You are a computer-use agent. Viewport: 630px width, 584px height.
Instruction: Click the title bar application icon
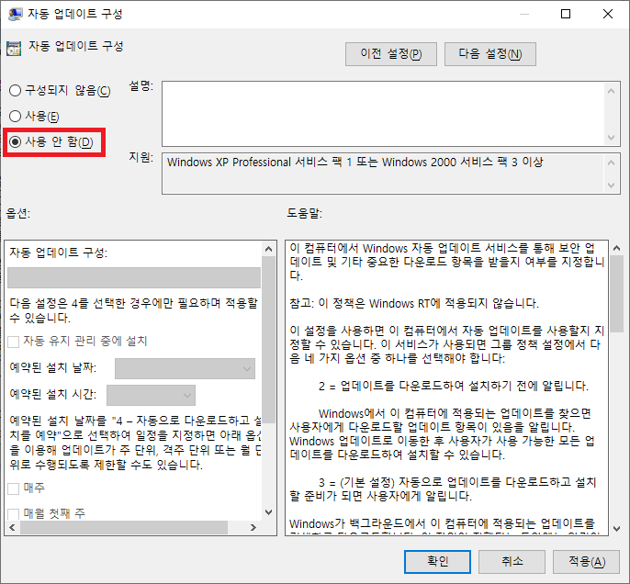pos(16,14)
